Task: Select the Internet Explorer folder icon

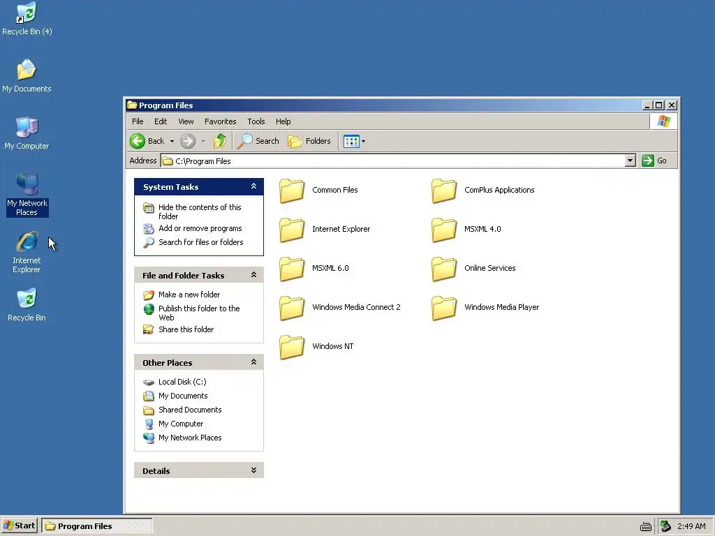Action: 292,229
